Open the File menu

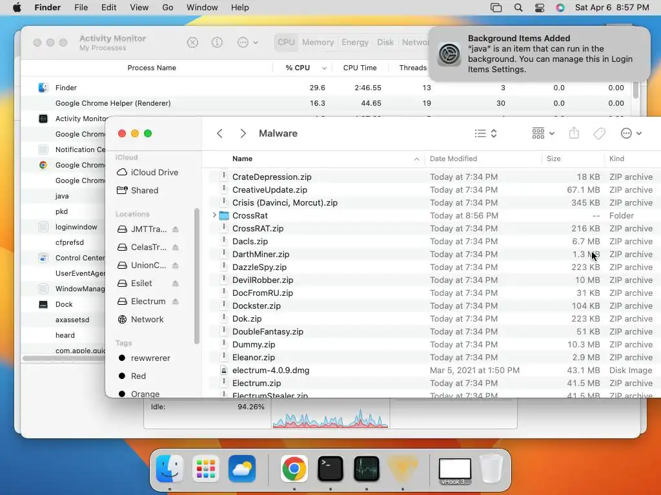81,8
